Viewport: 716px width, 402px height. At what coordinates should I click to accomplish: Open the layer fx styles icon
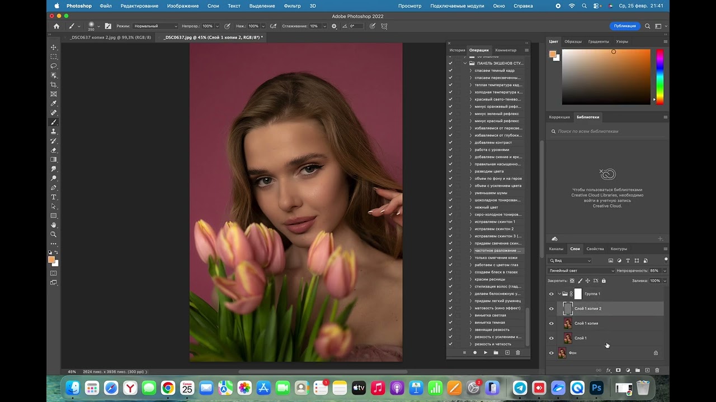tap(609, 370)
